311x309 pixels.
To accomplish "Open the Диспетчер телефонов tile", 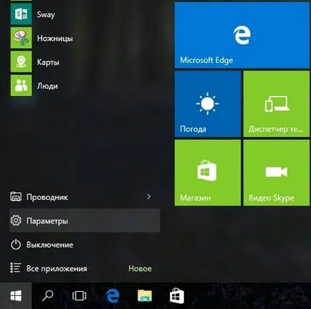I will coord(277,104).
